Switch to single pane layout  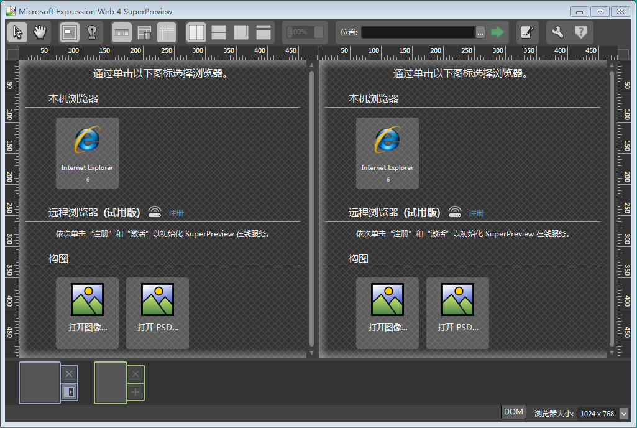click(x=264, y=32)
